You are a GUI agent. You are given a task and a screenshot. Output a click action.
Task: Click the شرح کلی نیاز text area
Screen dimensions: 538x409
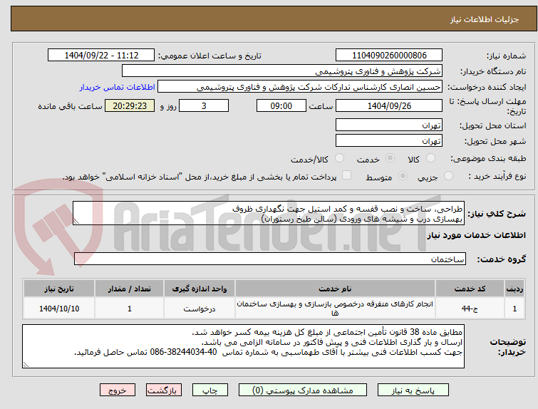pyautogui.click(x=269, y=214)
